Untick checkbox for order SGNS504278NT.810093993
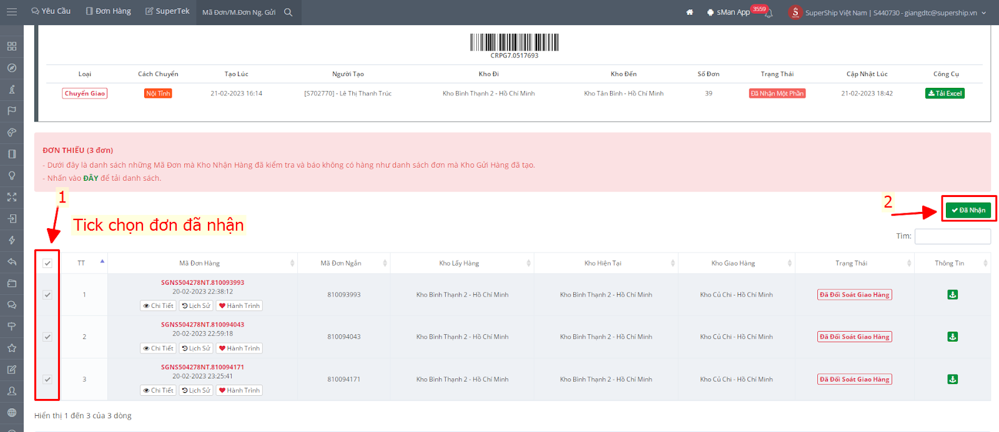Viewport: 999px width, 432px height. click(47, 295)
